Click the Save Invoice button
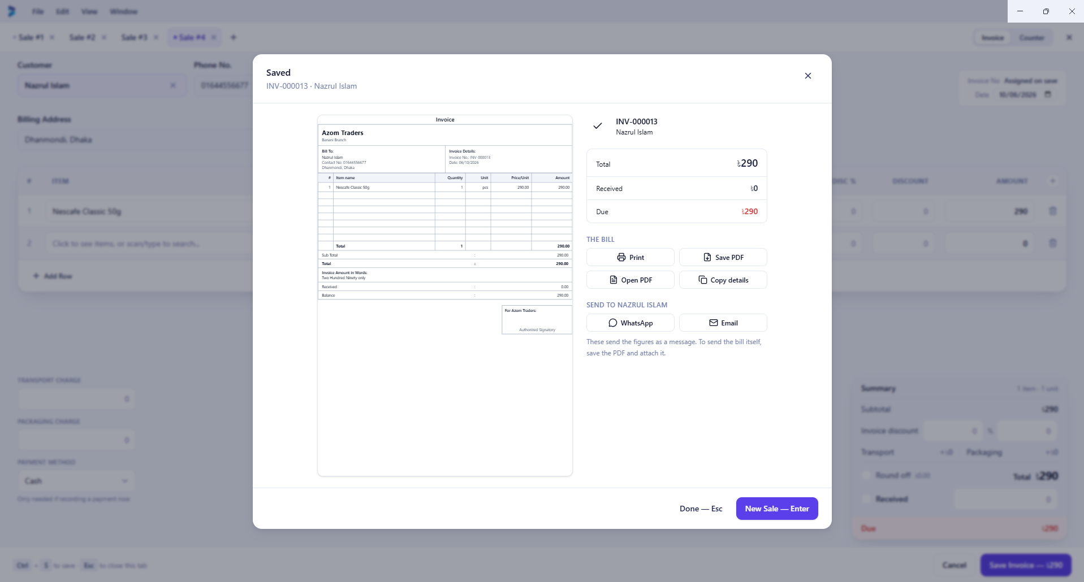The height and width of the screenshot is (582, 1084). click(x=1026, y=565)
